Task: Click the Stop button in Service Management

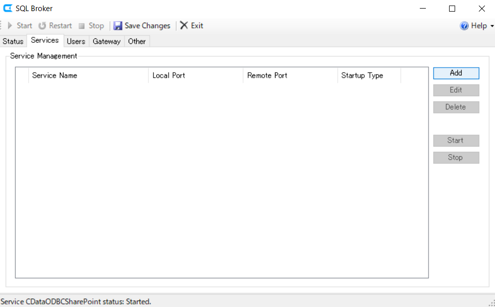Action: [456, 157]
